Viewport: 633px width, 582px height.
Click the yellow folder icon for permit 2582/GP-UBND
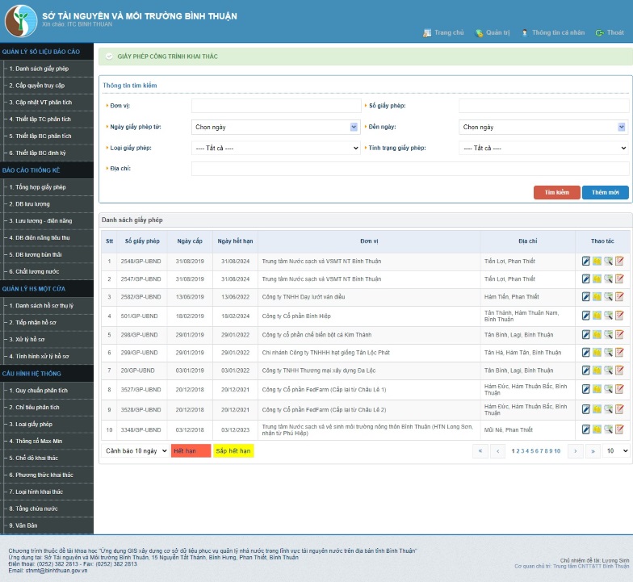pos(597,296)
